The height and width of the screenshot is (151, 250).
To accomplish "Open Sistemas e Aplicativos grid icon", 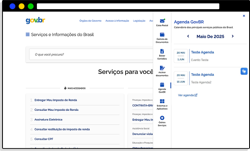I will pos(162,101).
